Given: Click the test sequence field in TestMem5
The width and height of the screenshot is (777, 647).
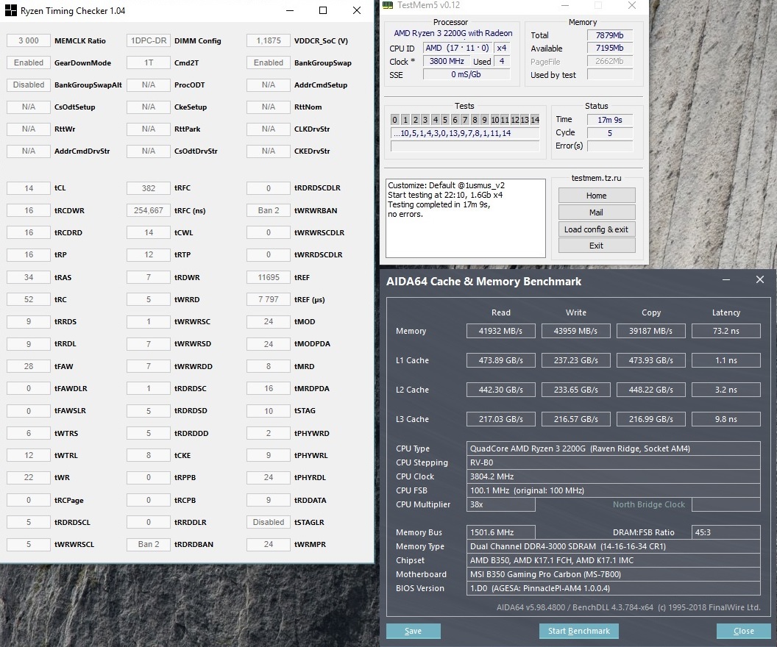Looking at the screenshot, I should tap(465, 133).
